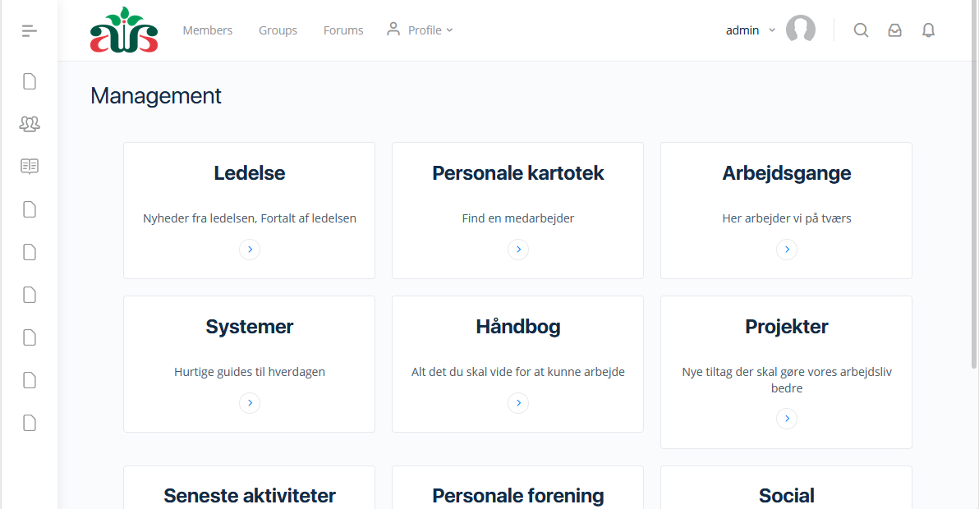Image resolution: width=979 pixels, height=509 pixels.
Task: Toggle the sidebar hamburger menu icon
Action: [30, 31]
